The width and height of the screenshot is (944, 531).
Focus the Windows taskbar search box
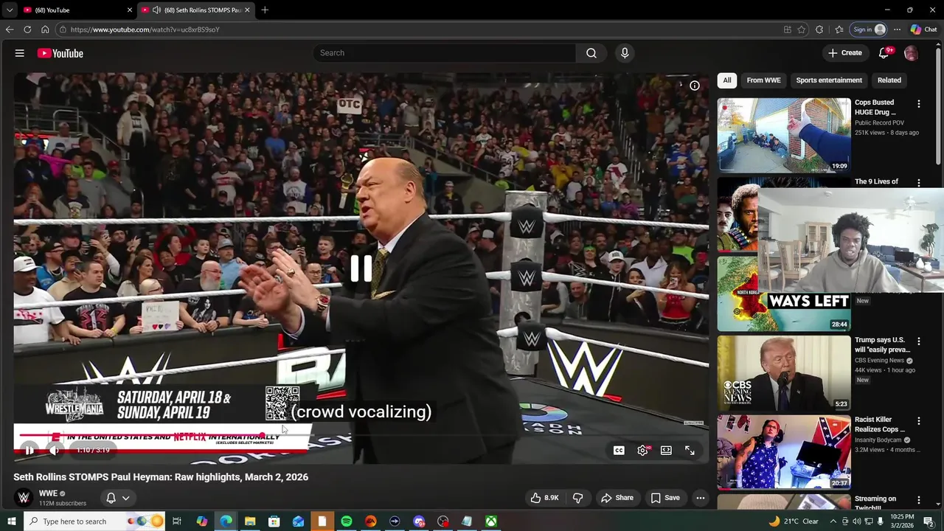[x=94, y=521]
